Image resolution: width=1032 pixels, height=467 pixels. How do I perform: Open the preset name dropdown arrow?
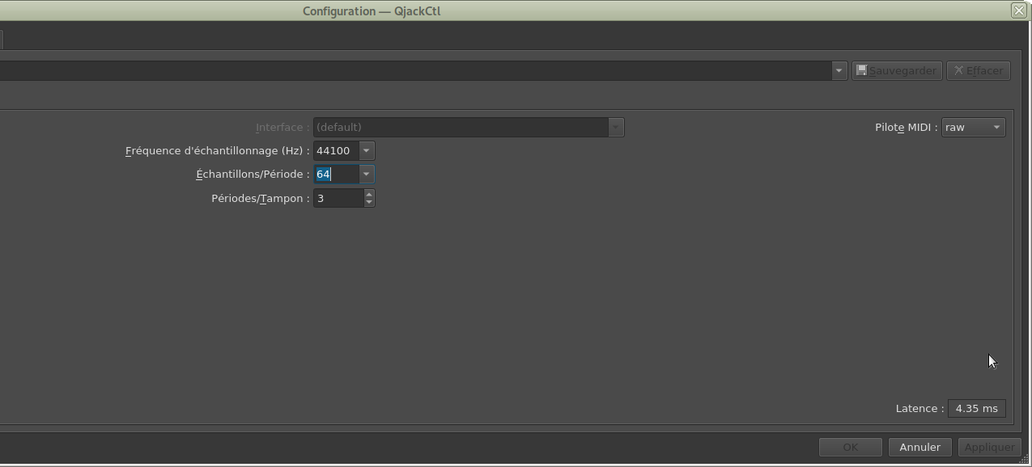[839, 70]
